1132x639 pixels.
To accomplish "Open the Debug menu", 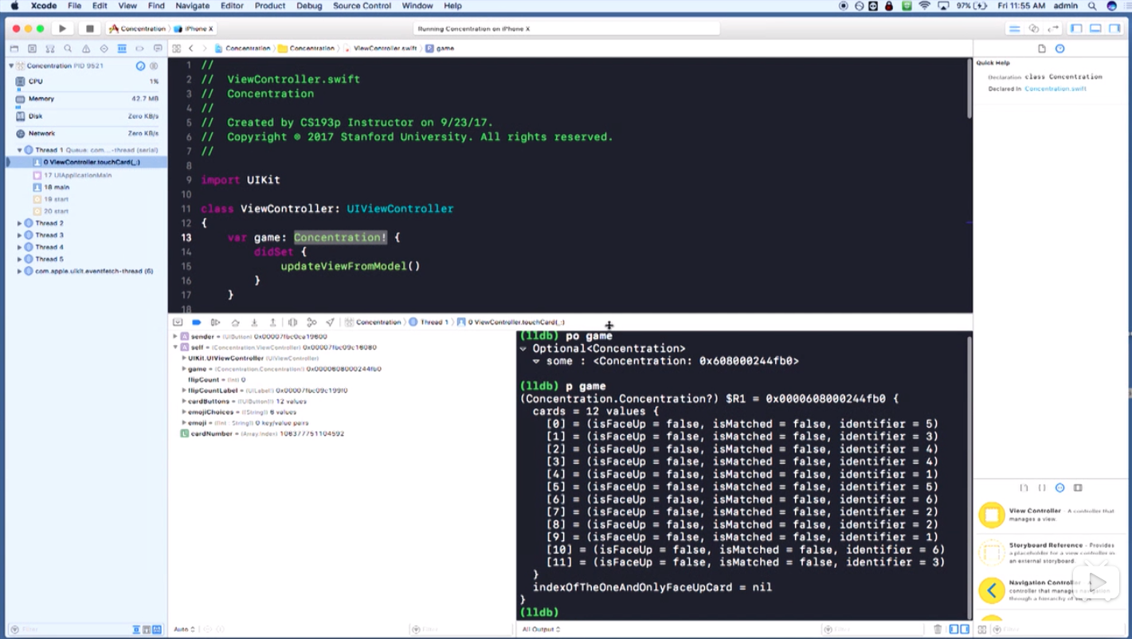I will coord(309,6).
